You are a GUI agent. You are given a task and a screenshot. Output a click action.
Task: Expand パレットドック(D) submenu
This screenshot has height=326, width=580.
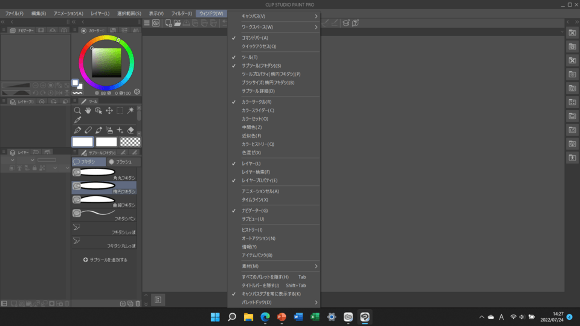click(274, 302)
